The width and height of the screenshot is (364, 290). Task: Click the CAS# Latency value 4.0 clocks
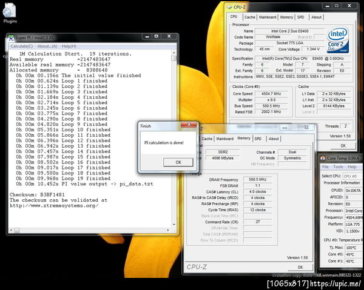coord(257,192)
